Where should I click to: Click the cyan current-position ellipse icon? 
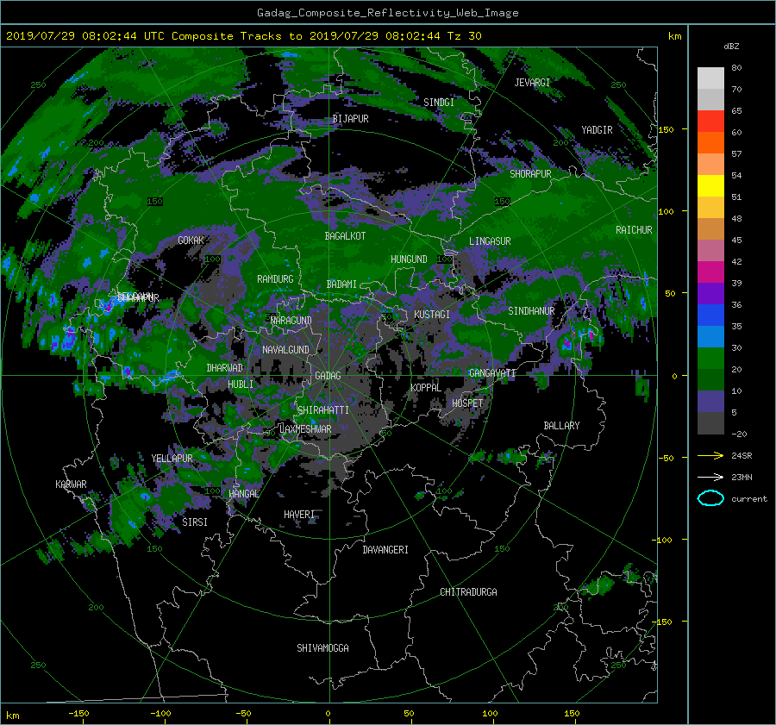tap(710, 498)
